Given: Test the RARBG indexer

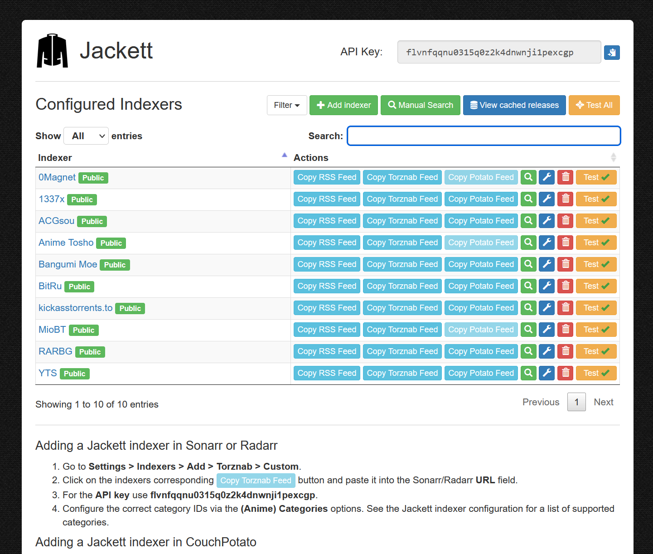Looking at the screenshot, I should (596, 351).
